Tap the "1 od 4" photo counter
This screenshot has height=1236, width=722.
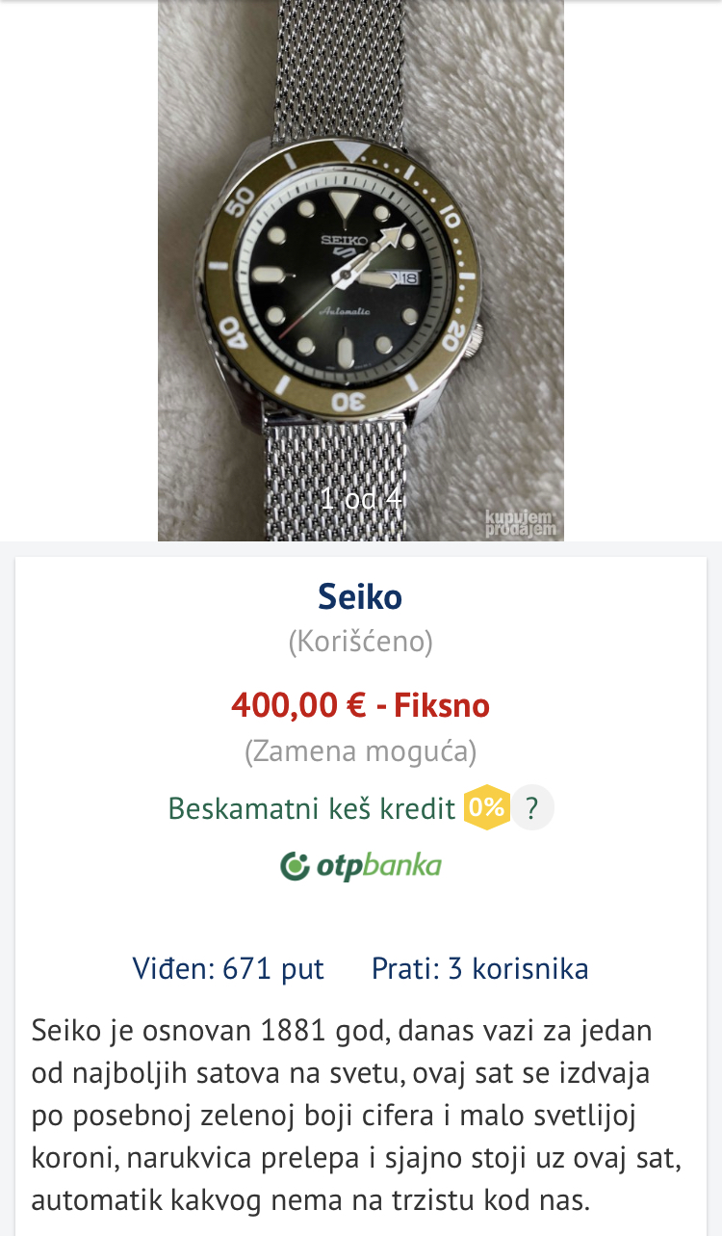click(x=361, y=499)
